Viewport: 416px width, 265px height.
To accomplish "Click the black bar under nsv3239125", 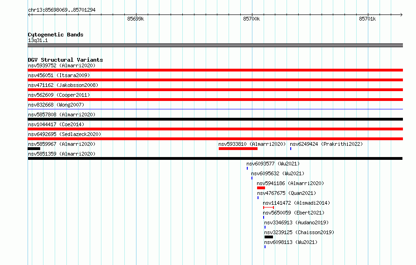I will click(x=269, y=237).
